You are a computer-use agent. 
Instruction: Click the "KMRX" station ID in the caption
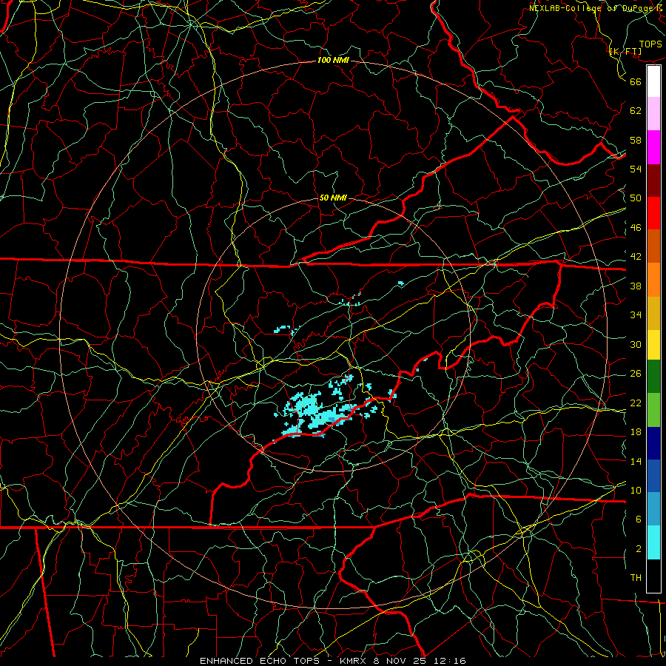(354, 661)
